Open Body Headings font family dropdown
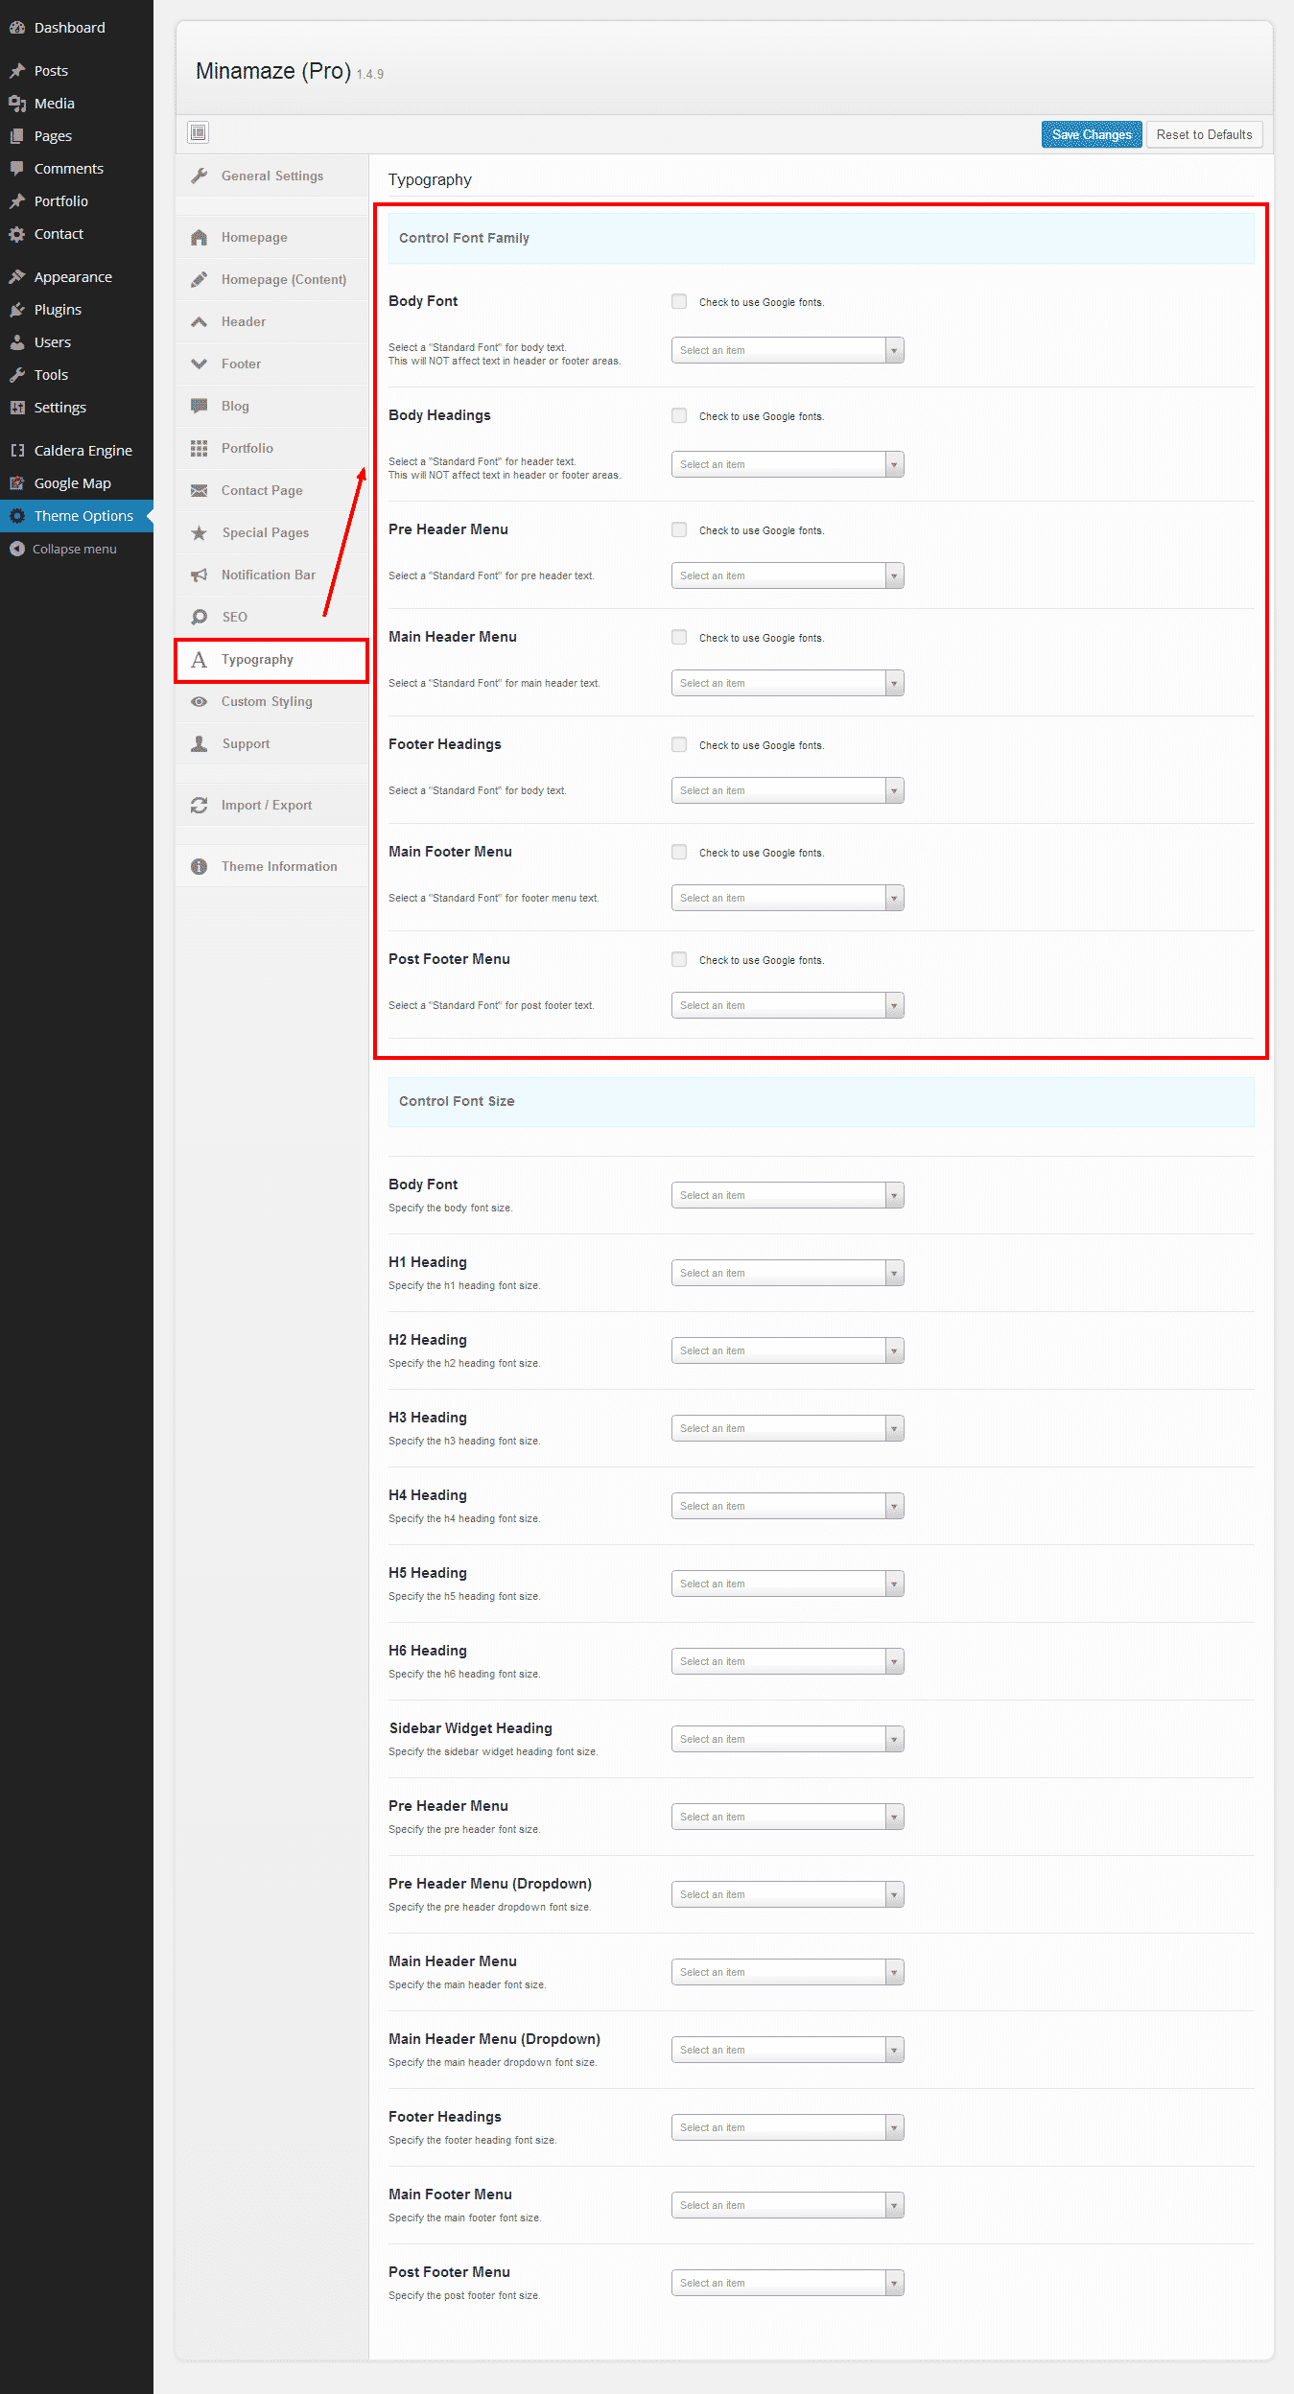Screen dimensions: 1294x2394 click(787, 464)
